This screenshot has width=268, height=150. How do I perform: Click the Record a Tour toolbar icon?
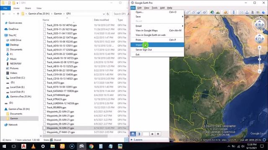tap(205, 12)
